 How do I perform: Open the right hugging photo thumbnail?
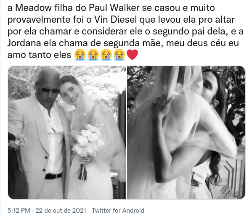(x=186, y=133)
